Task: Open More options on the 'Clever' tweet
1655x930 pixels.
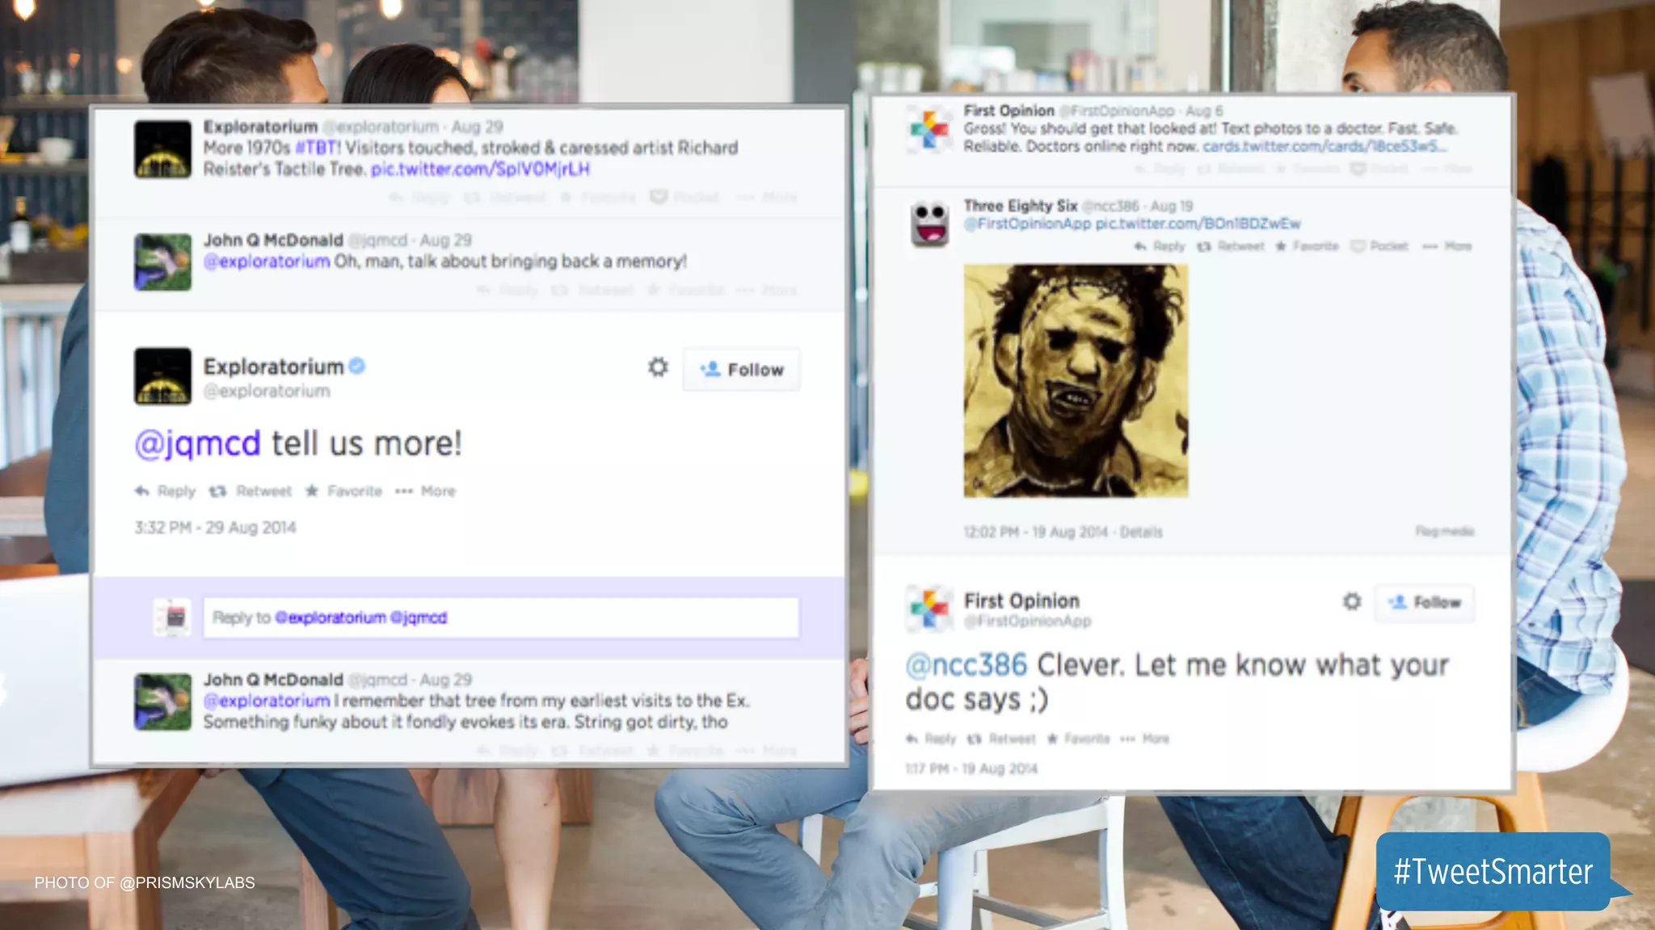Action: [x=1144, y=739]
